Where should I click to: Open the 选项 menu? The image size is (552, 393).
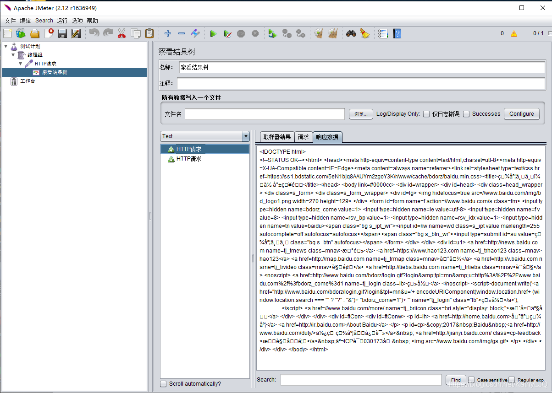pos(77,21)
